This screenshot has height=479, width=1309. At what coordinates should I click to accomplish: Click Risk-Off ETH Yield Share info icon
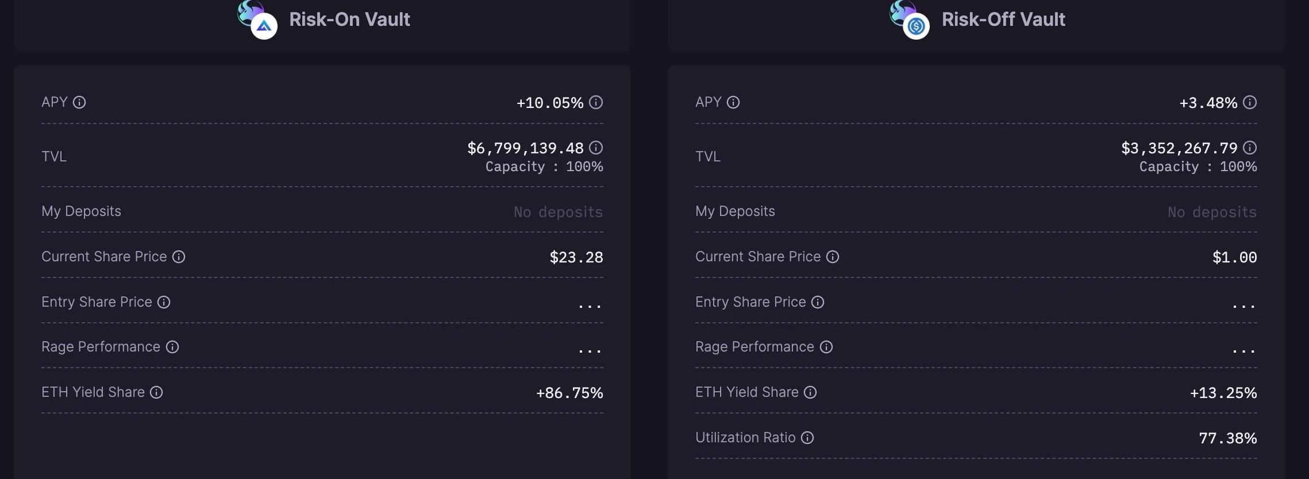[x=810, y=392]
